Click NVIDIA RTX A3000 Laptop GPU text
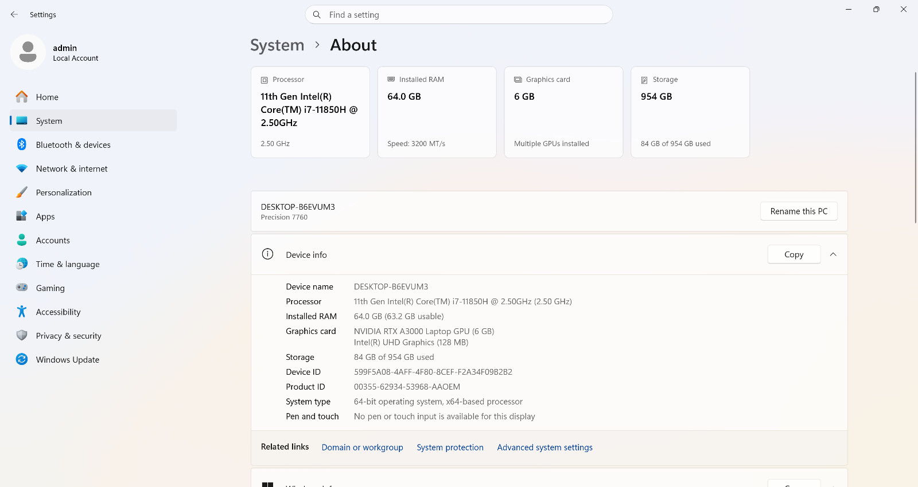Image resolution: width=918 pixels, height=487 pixels. click(424, 331)
